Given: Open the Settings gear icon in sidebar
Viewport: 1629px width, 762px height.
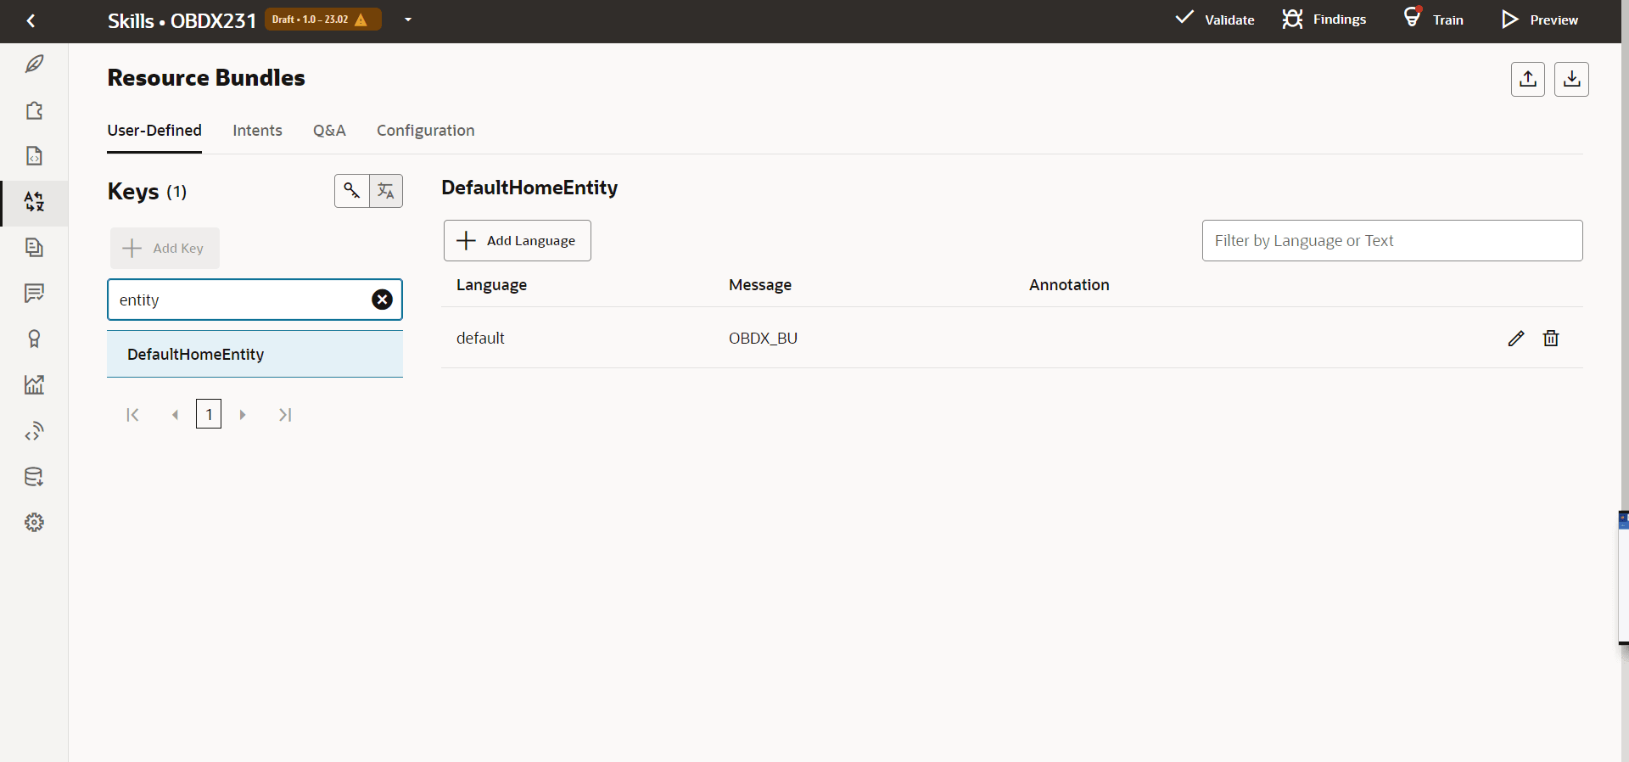Looking at the screenshot, I should [x=34, y=523].
